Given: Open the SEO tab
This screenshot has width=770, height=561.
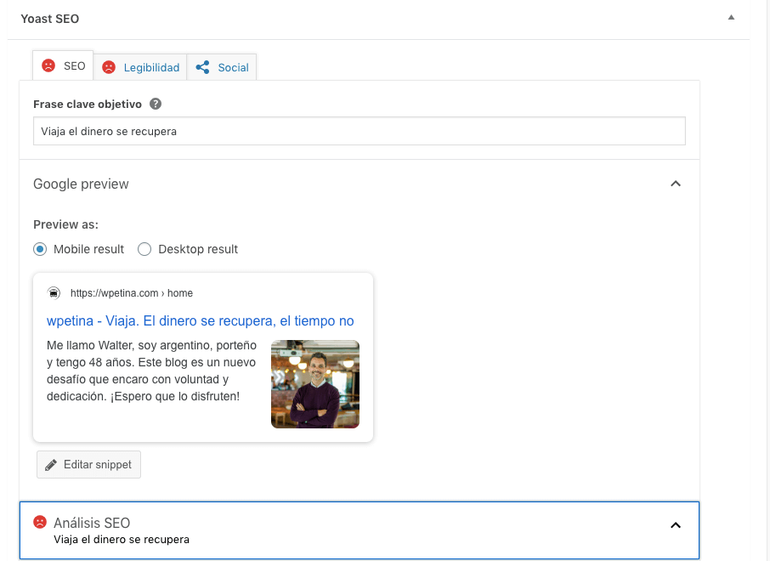Looking at the screenshot, I should click(63, 65).
